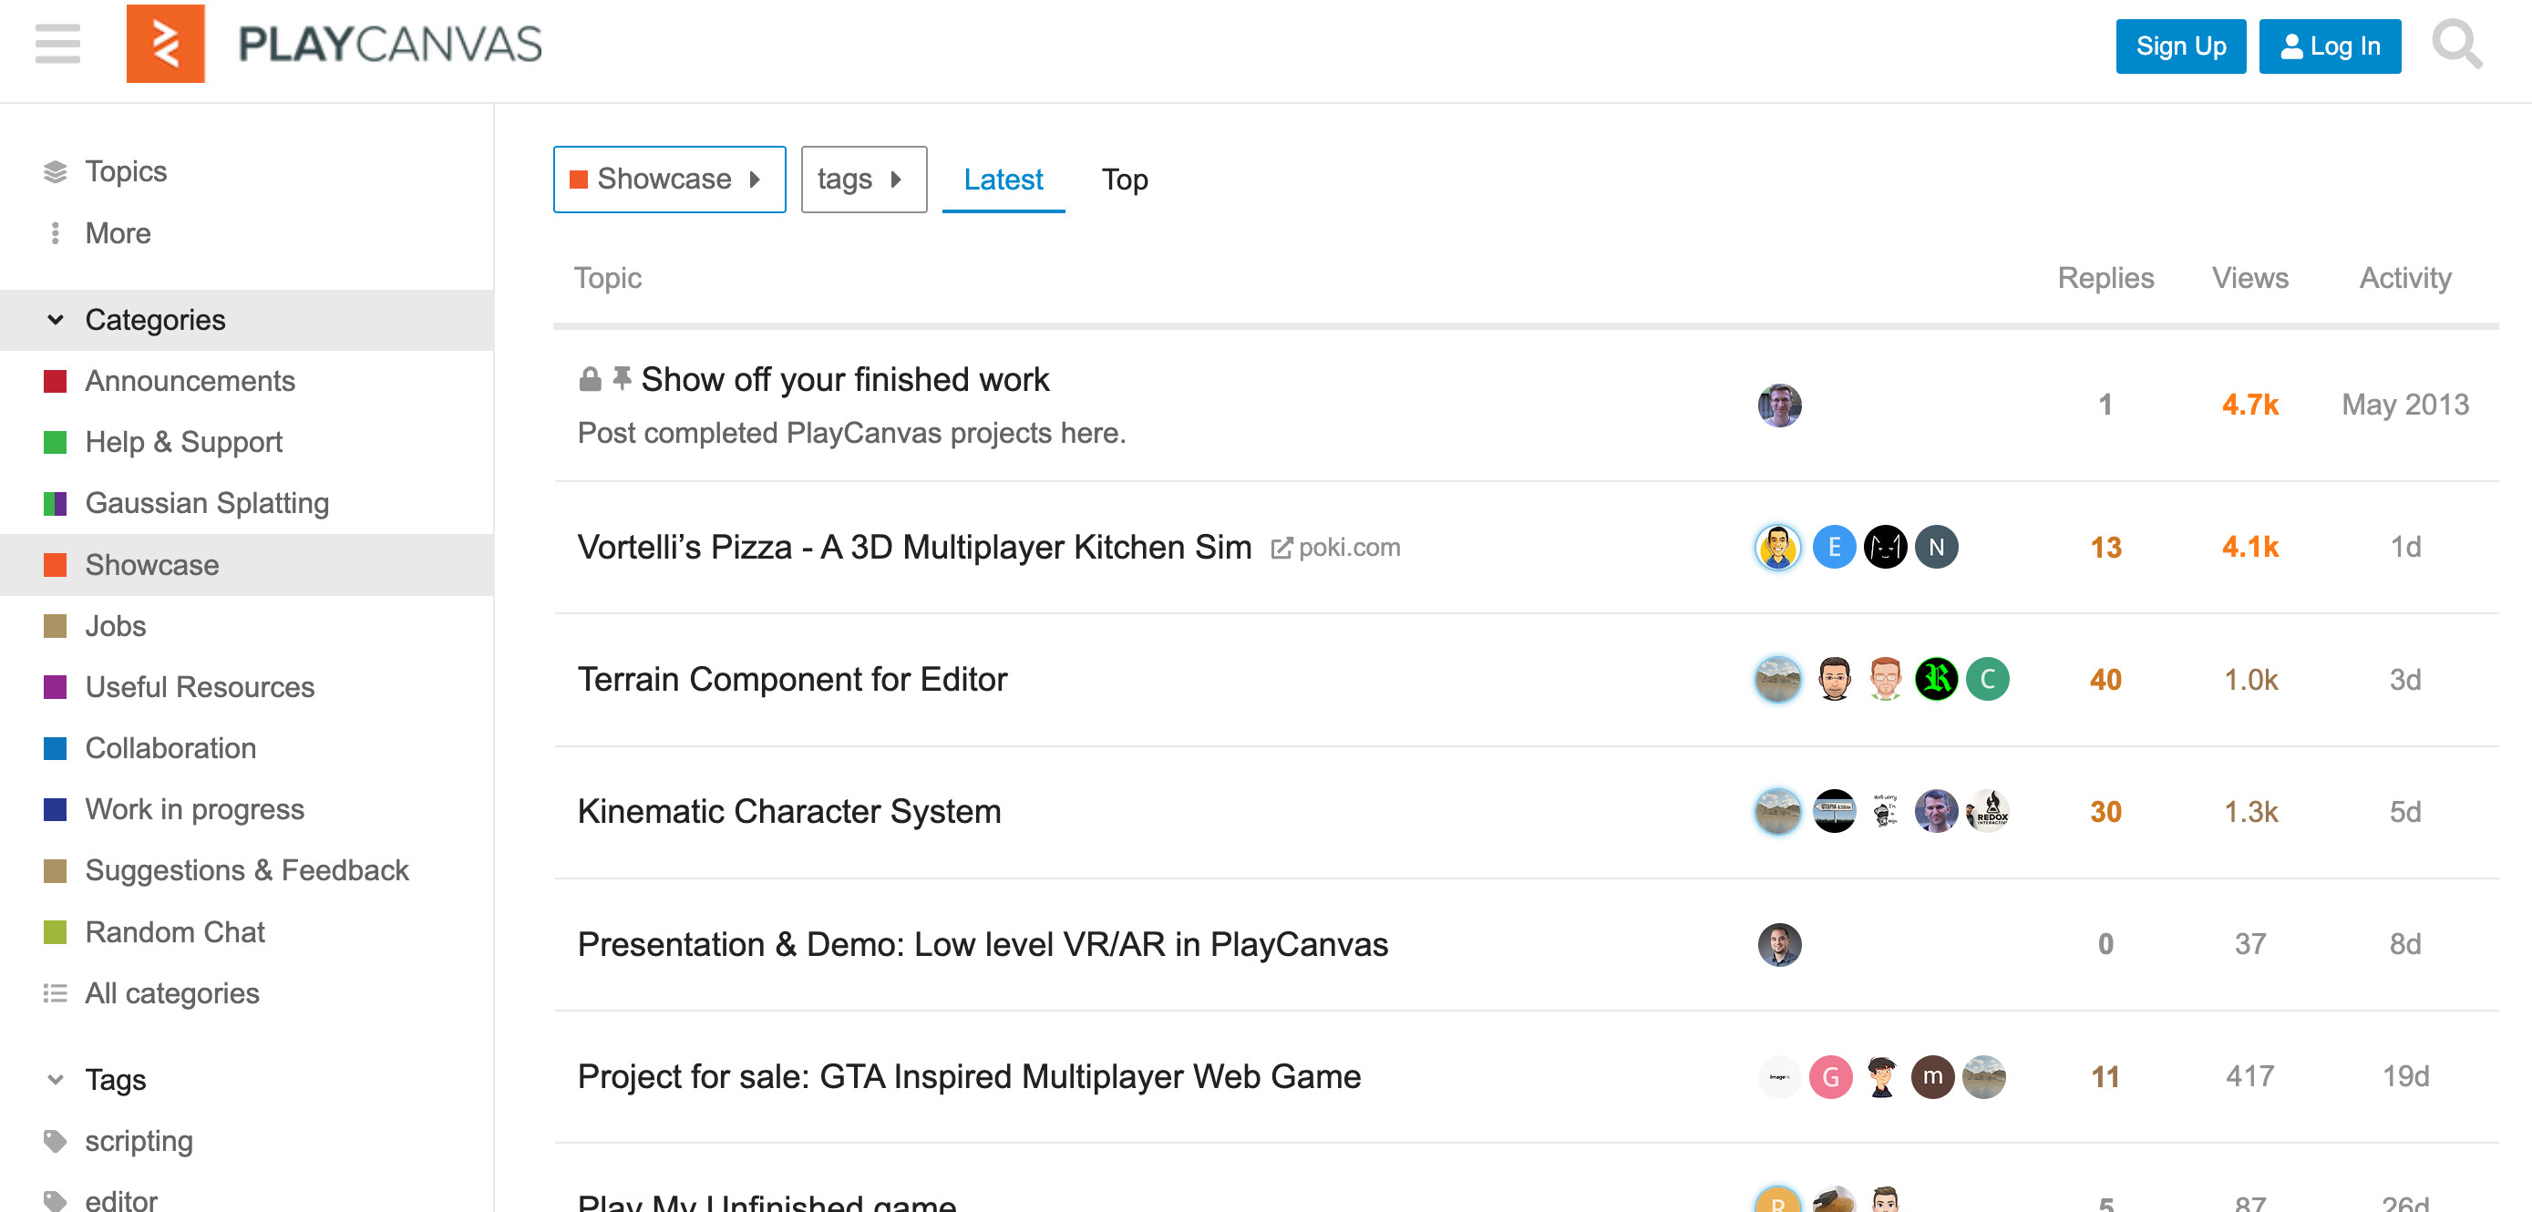This screenshot has height=1212, width=2532.
Task: Click the PlayCanvas orange logo
Action: coord(165,45)
